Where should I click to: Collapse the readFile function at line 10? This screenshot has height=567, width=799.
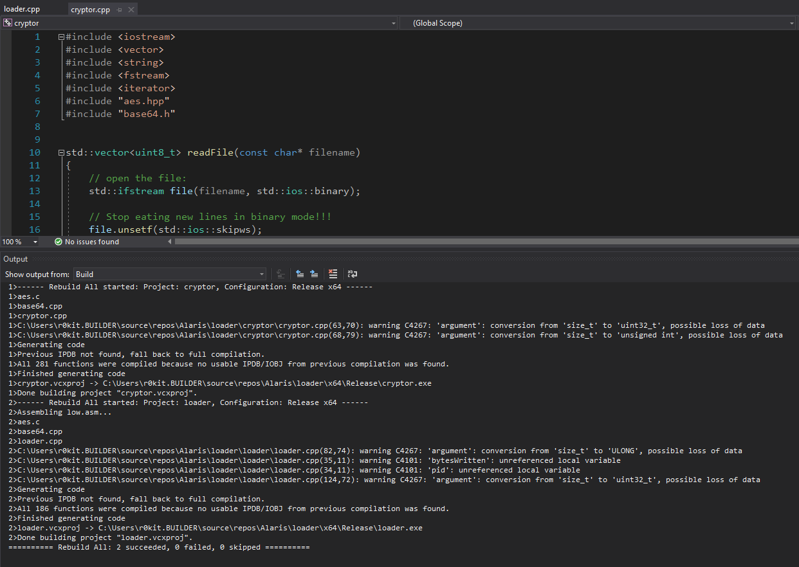[60, 152]
